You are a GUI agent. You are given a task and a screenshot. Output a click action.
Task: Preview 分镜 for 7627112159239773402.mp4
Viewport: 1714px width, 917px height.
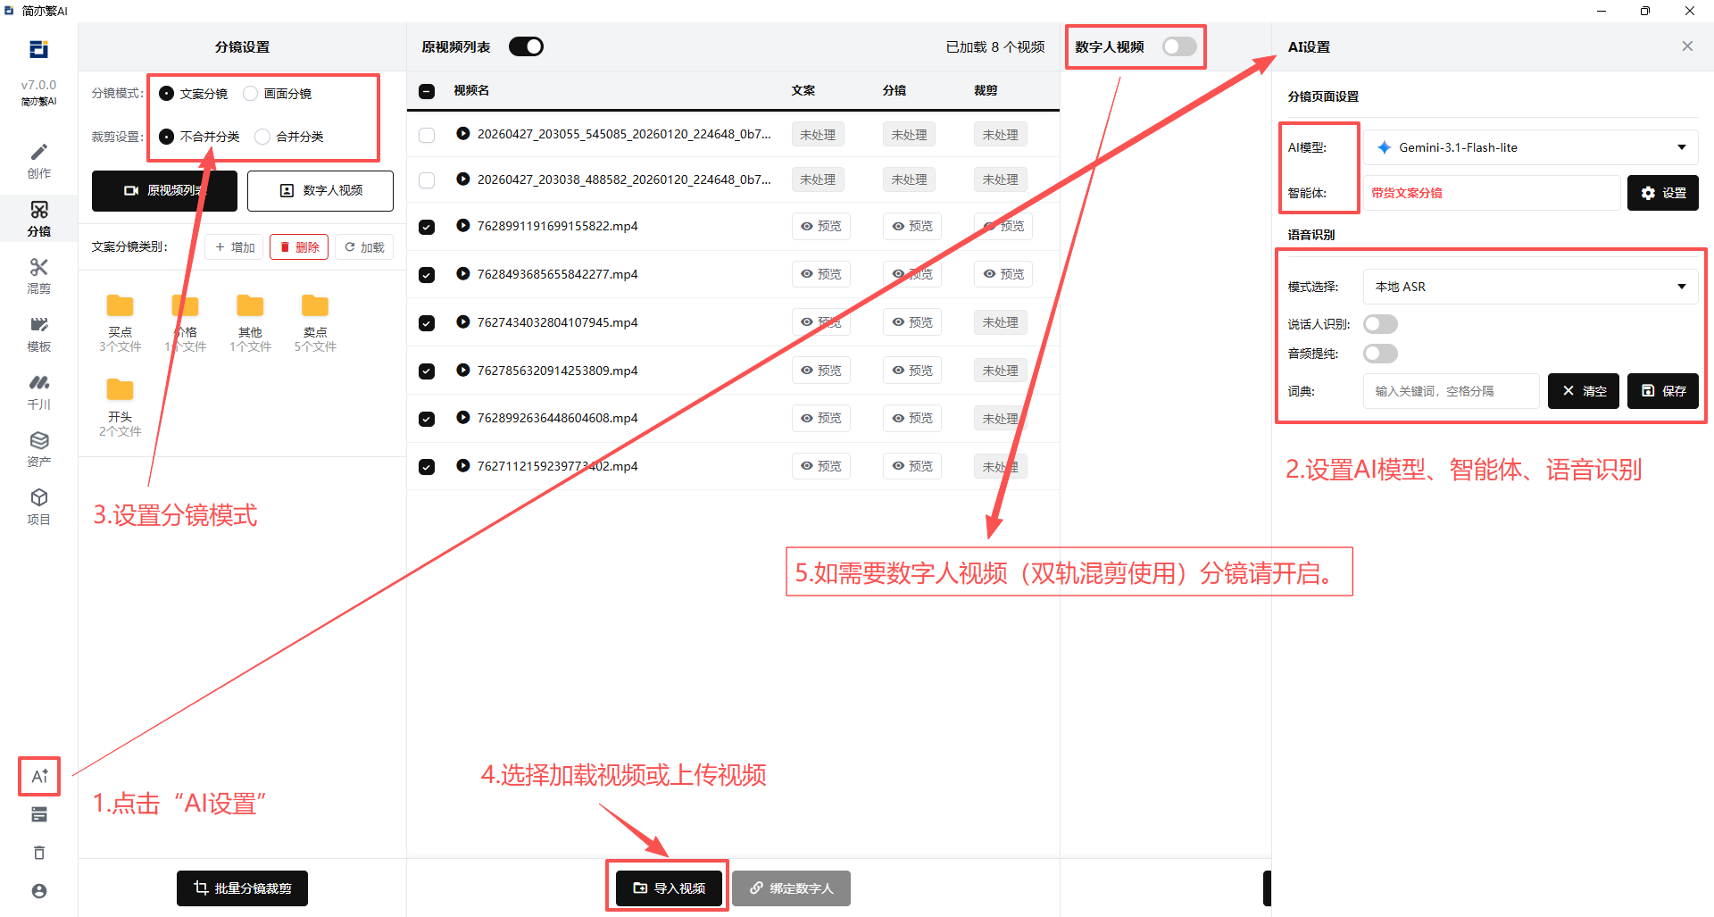(x=911, y=466)
